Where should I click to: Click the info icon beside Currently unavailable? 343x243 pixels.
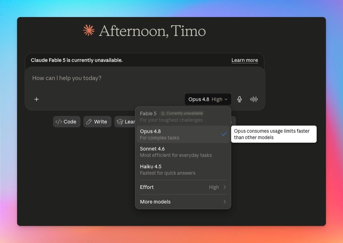[163, 113]
